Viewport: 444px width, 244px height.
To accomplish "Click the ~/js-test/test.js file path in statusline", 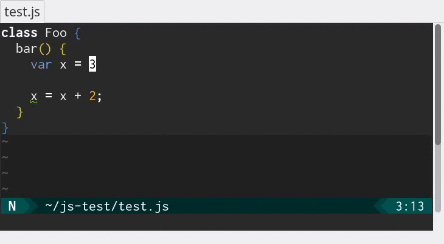I will pos(106,206).
